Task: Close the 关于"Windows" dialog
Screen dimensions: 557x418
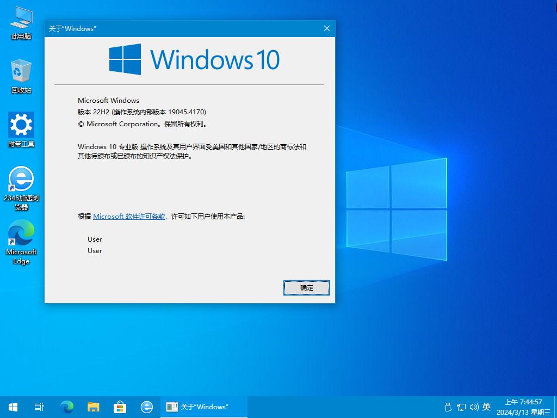Action: 327,28
